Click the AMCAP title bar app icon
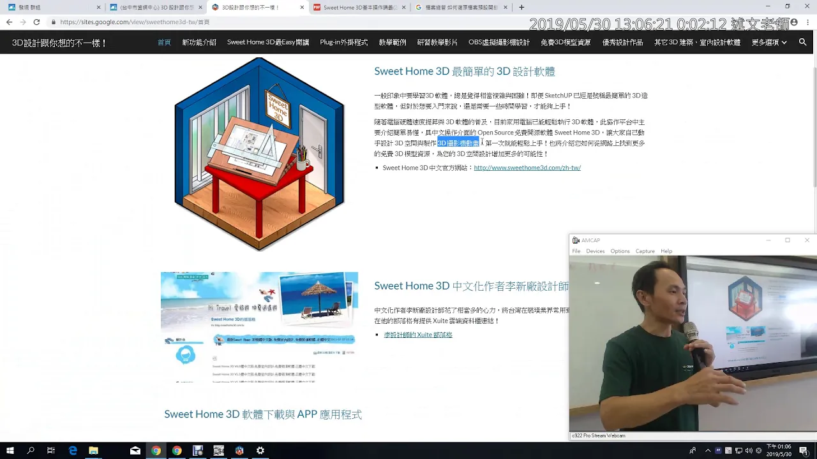 tap(576, 240)
